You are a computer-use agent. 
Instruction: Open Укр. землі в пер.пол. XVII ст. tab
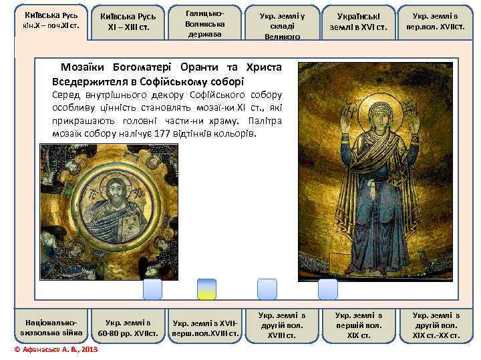click(436, 22)
